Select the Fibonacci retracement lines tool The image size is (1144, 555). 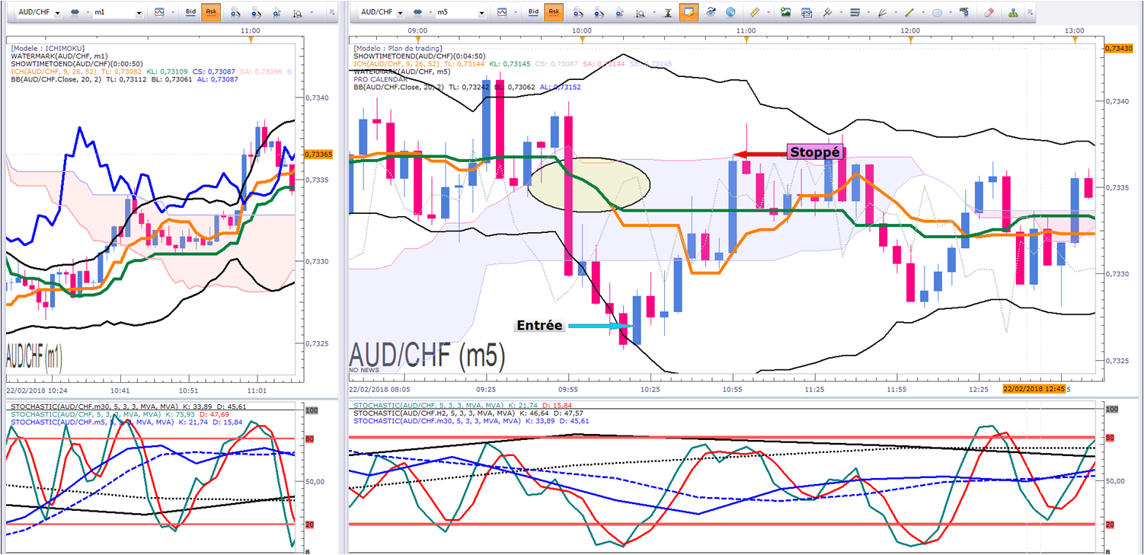[x=855, y=12]
